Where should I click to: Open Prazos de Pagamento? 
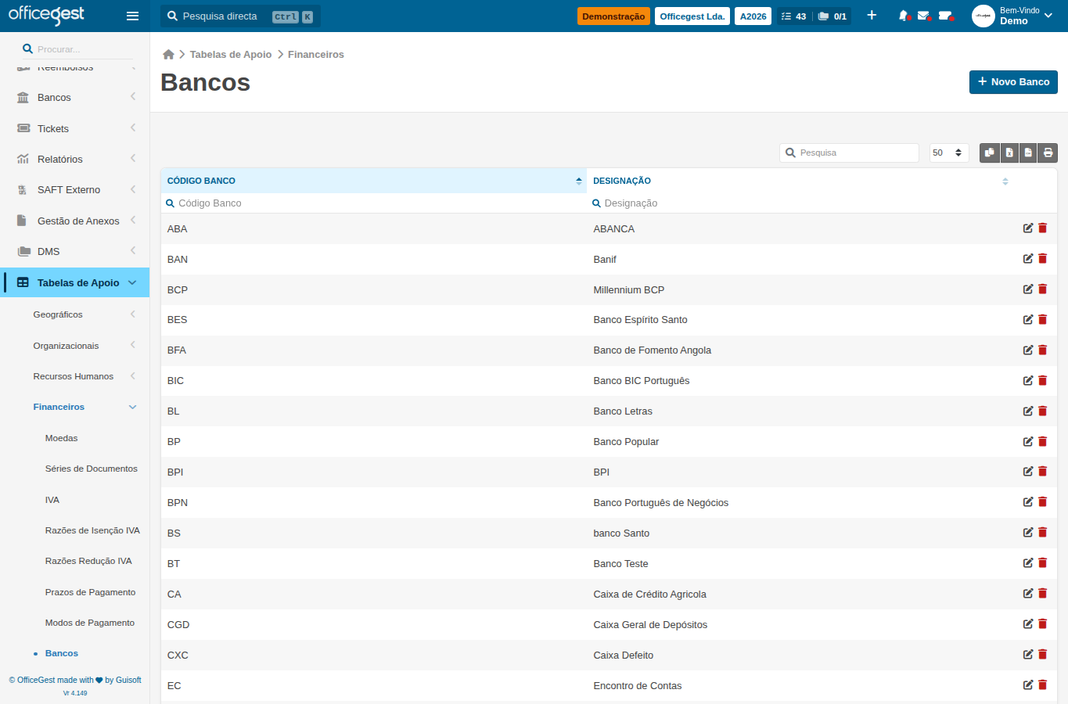tap(90, 592)
